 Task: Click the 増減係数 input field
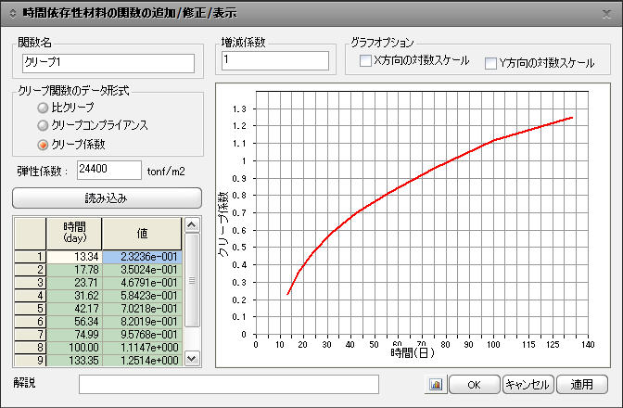(275, 60)
